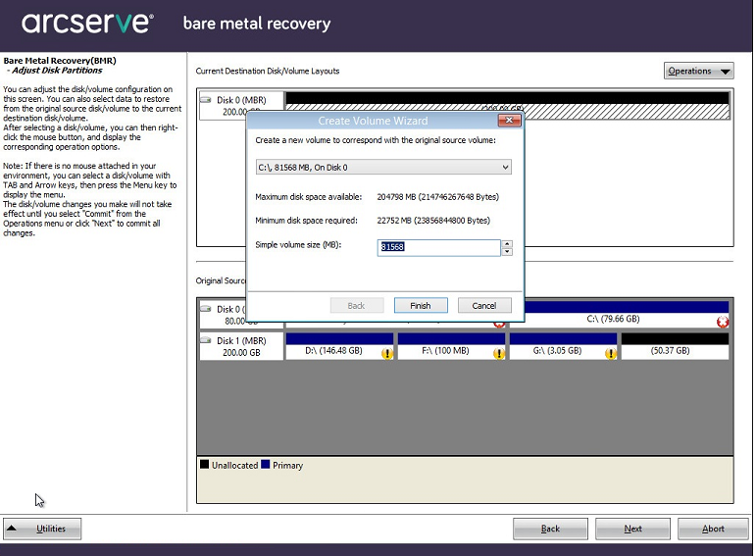
Task: Select the D:\ (146.48 GB) volume
Action: pos(339,346)
